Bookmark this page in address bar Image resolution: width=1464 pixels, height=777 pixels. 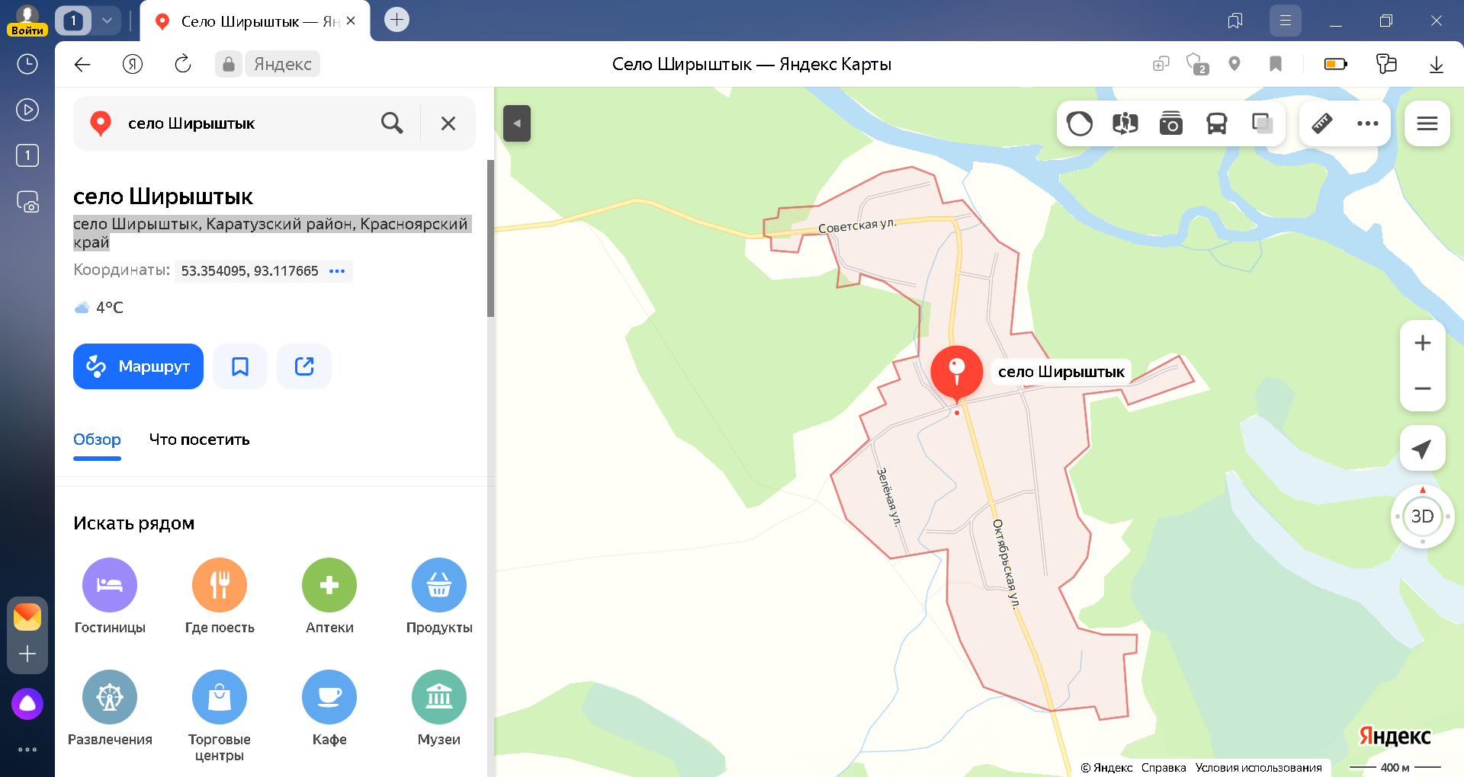pos(1276,64)
